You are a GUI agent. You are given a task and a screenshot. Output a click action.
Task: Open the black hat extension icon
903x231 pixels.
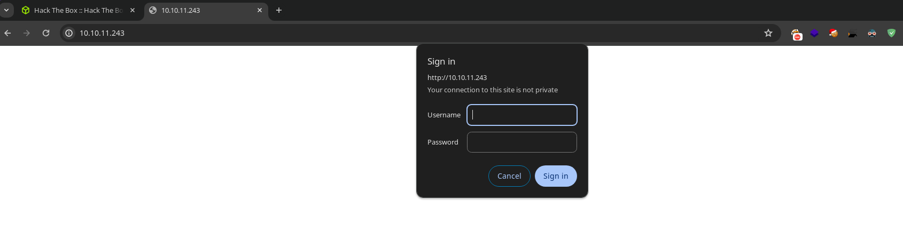click(852, 33)
